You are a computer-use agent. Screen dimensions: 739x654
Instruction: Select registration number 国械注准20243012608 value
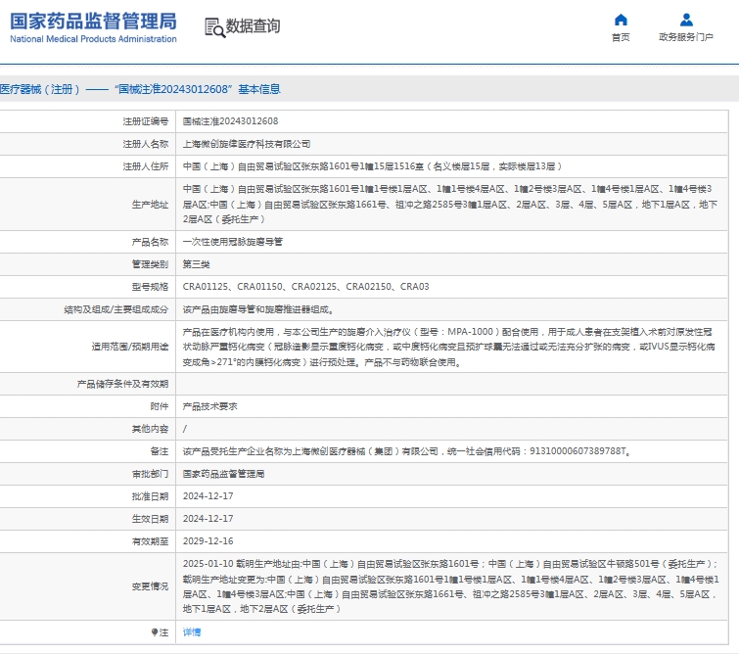click(230, 121)
